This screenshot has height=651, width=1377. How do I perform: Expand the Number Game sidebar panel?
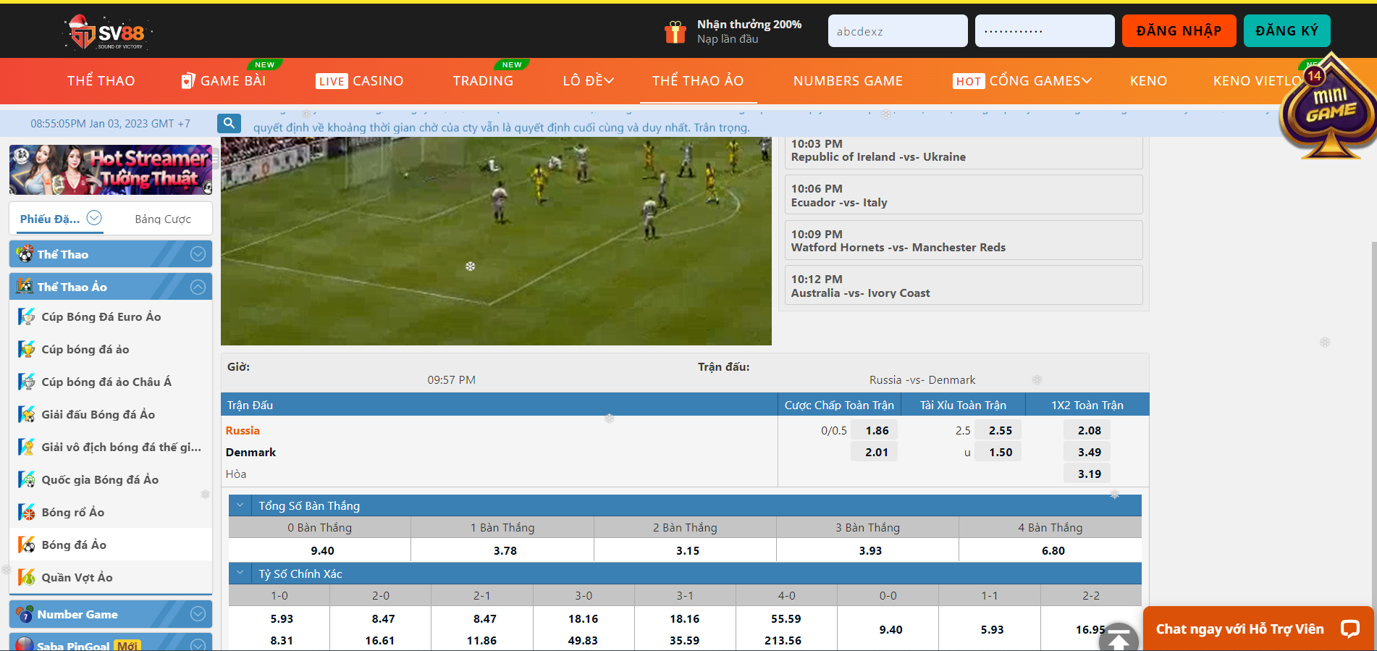[x=198, y=614]
